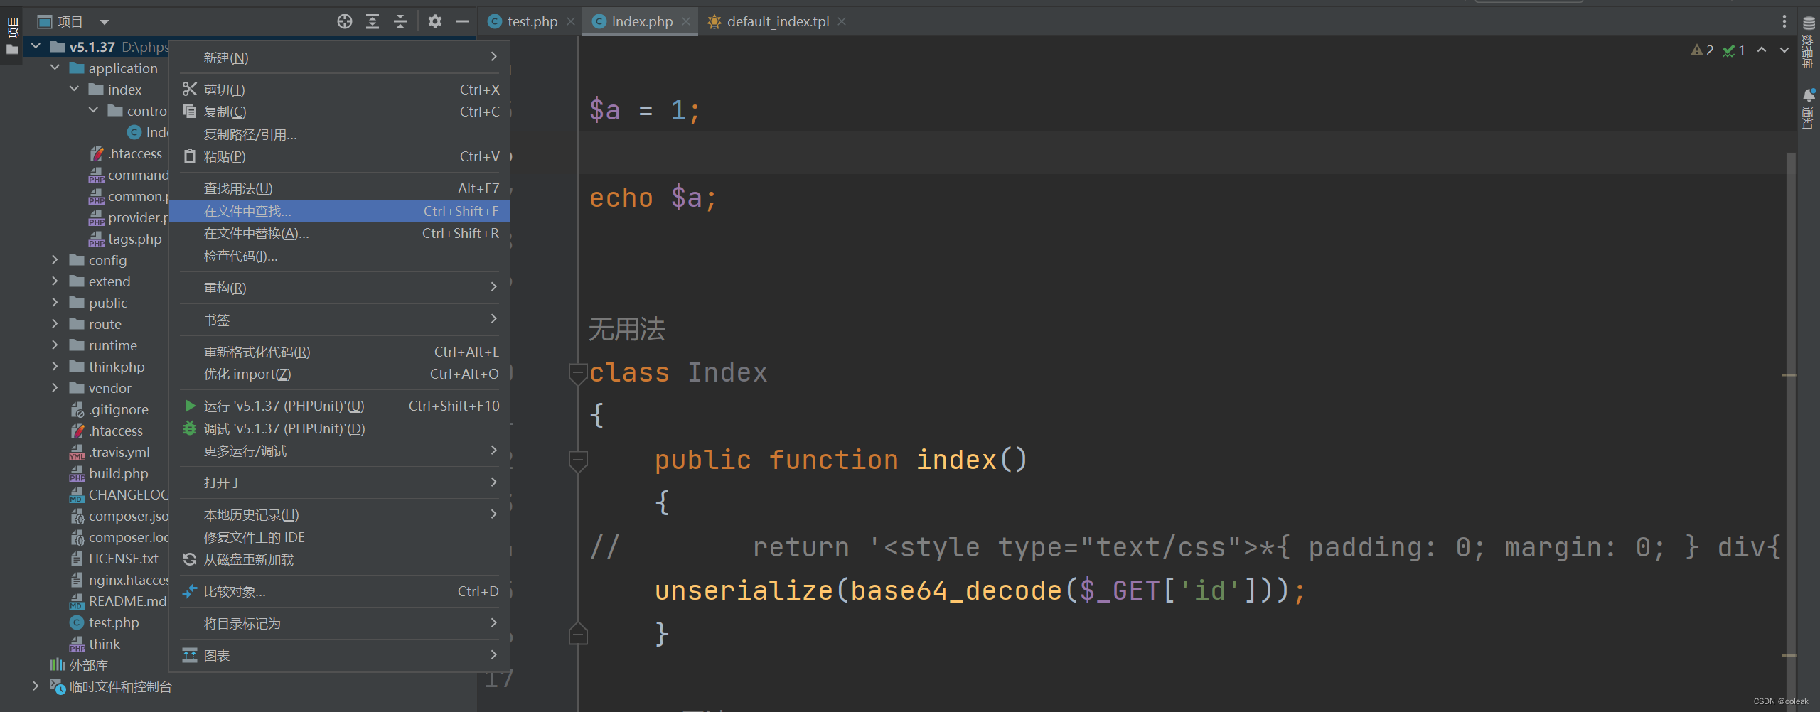Screen dimensions: 1820x712
Task: Select 从磁盘重新加载 menu entry
Action: pyautogui.click(x=339, y=559)
